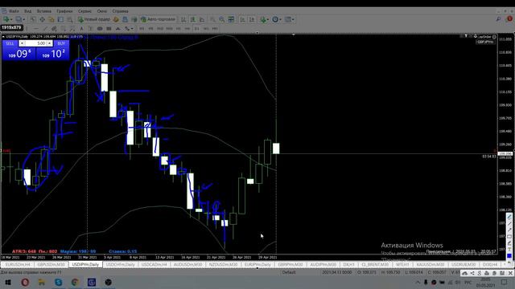Open the Navigator star-folder icon
This screenshot has width=515, height=289.
point(51,19)
